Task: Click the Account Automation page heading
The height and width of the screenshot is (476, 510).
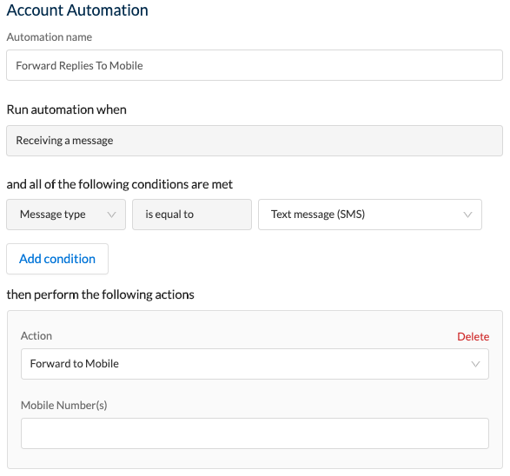Action: click(x=77, y=10)
